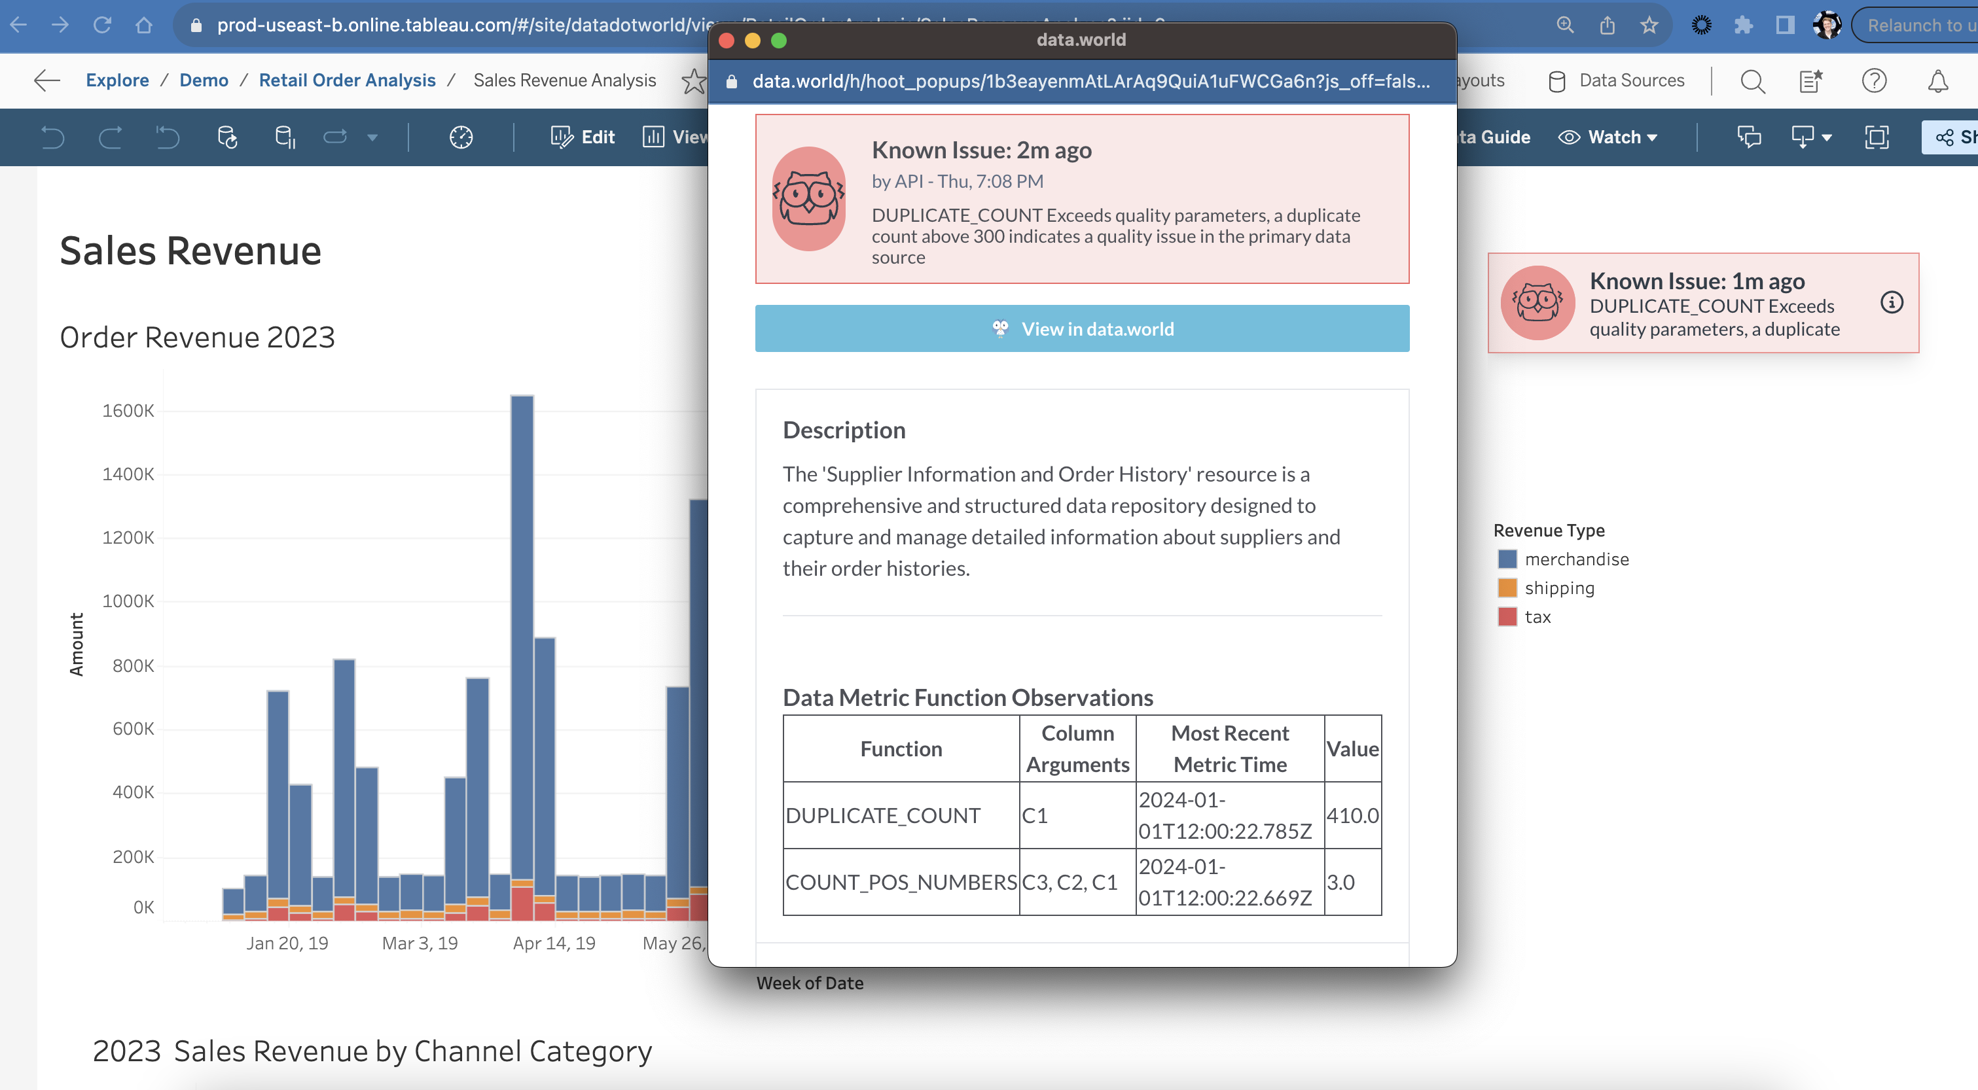Click the info icon on Known Issue card
1978x1090 pixels.
click(x=1891, y=302)
